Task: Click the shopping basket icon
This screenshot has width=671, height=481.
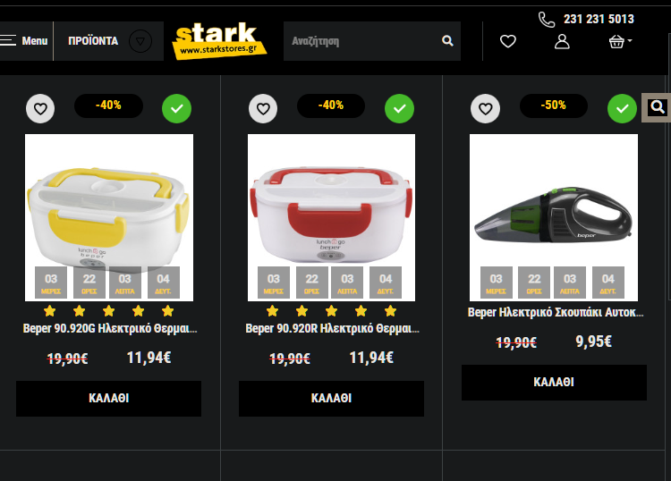Action: point(616,41)
